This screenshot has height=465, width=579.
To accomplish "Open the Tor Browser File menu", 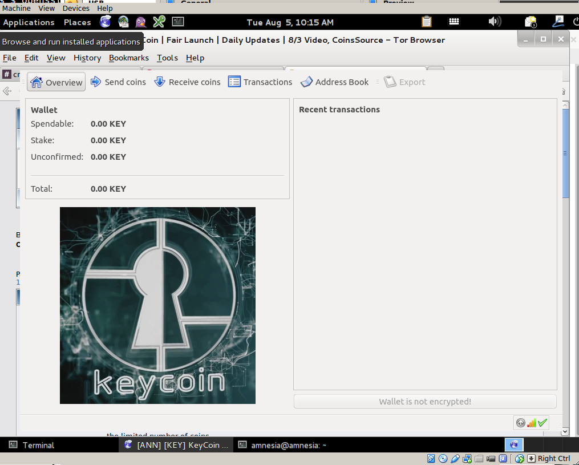I will [x=10, y=58].
